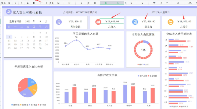Click the ¥37,836.00 total expense value

148,22
